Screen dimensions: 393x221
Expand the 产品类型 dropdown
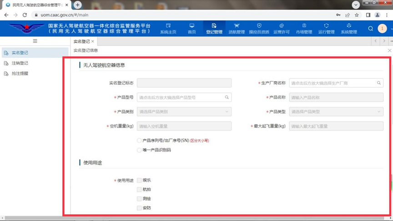tap(336, 112)
